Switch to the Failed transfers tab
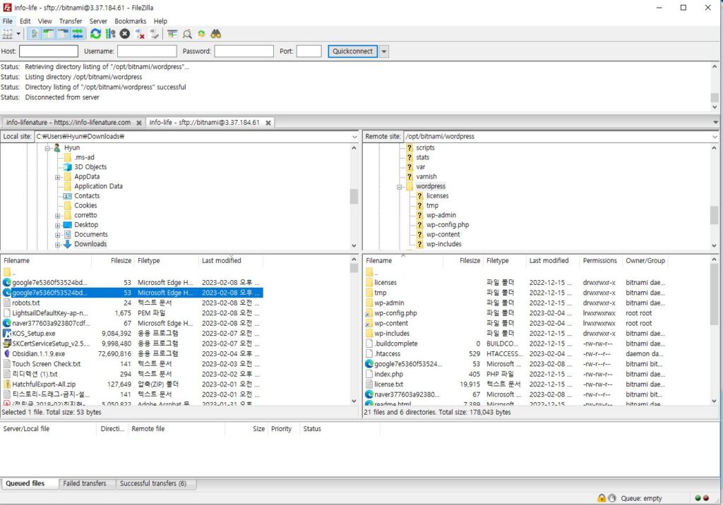 85,483
